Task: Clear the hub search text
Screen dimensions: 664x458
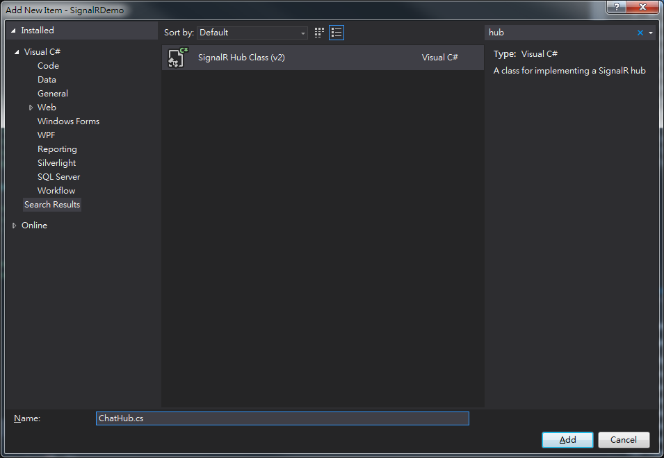Action: pos(640,33)
